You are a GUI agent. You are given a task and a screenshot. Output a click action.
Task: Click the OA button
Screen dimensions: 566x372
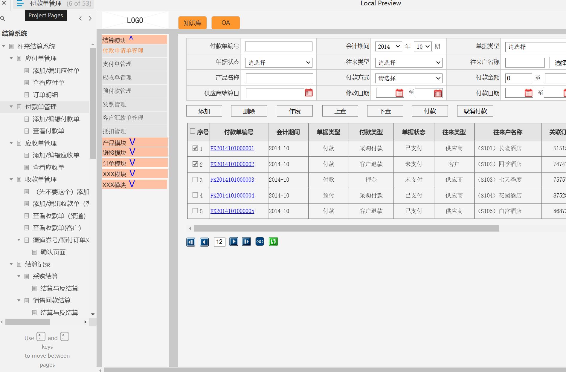tap(226, 23)
